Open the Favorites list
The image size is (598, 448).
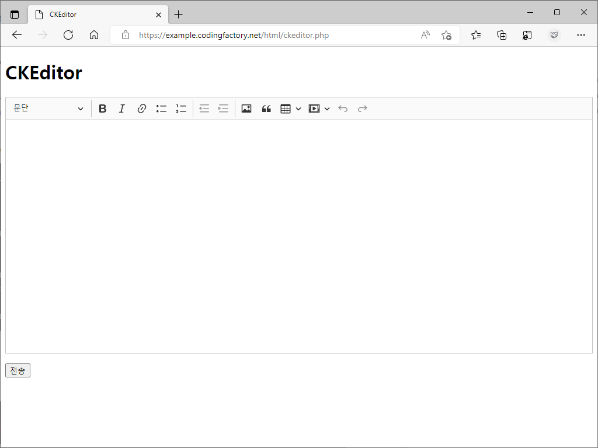[476, 35]
